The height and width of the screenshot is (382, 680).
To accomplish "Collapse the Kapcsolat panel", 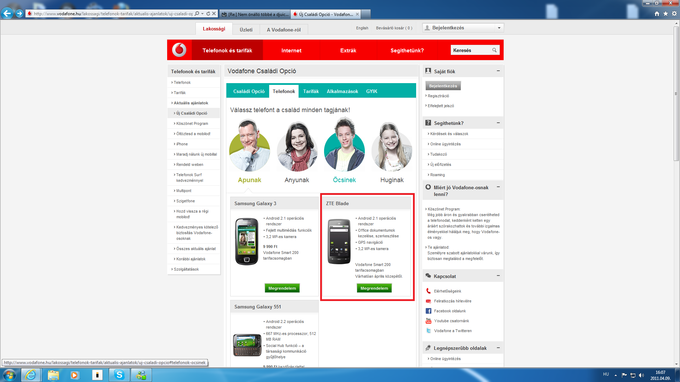I will [498, 276].
